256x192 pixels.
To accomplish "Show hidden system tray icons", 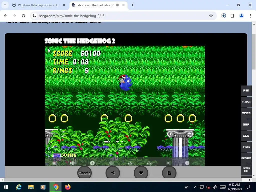I will coord(195,187).
